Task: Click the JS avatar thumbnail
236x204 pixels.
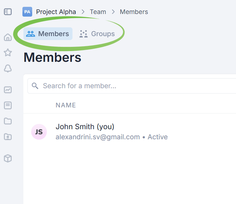Action: pos(39,132)
